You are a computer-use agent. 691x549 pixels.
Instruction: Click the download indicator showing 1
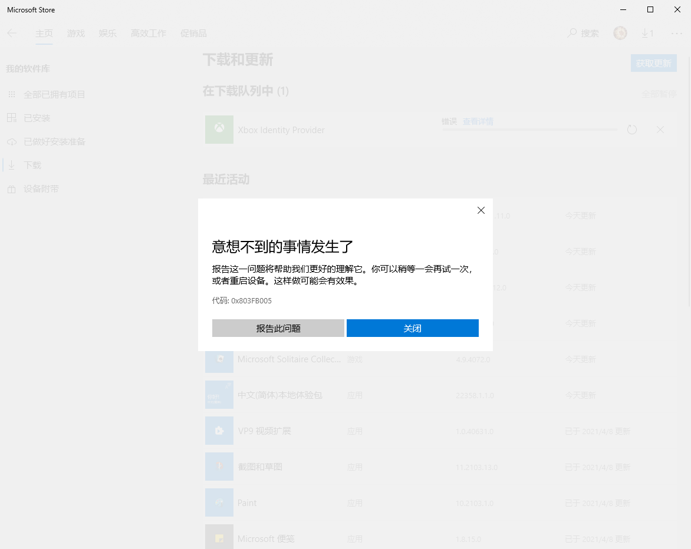coord(647,33)
